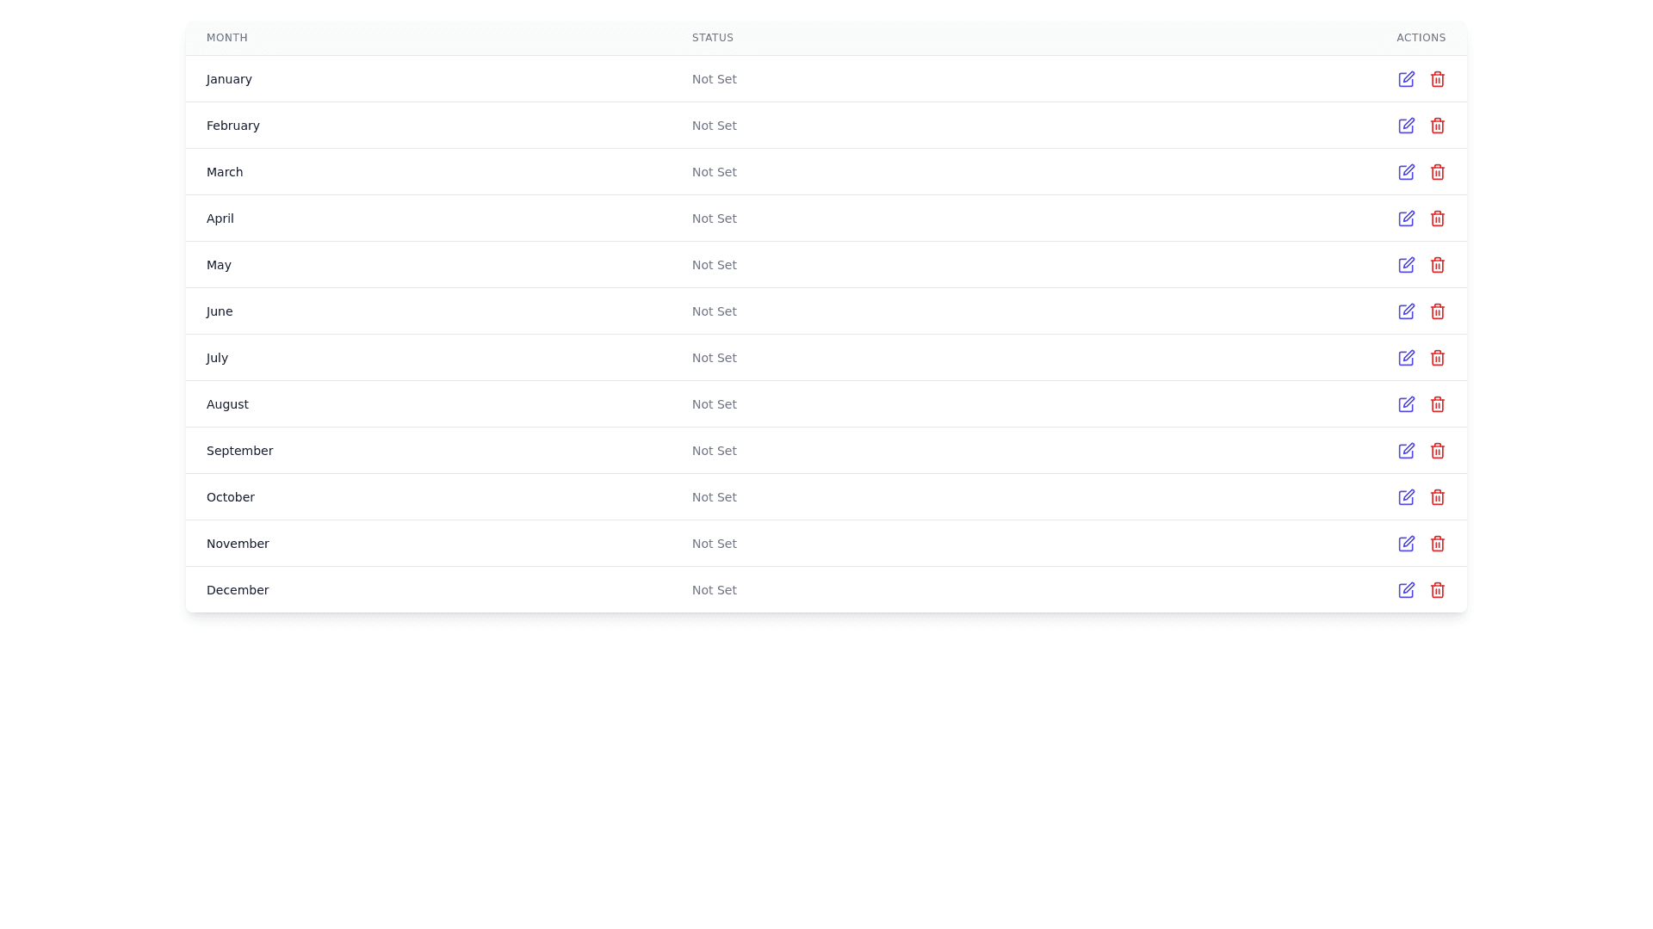Delete the December entry
This screenshot has width=1653, height=929.
[x=1437, y=590]
